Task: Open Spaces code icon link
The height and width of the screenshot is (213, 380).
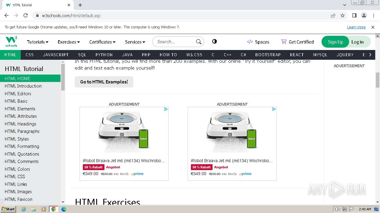Action: pyautogui.click(x=250, y=42)
